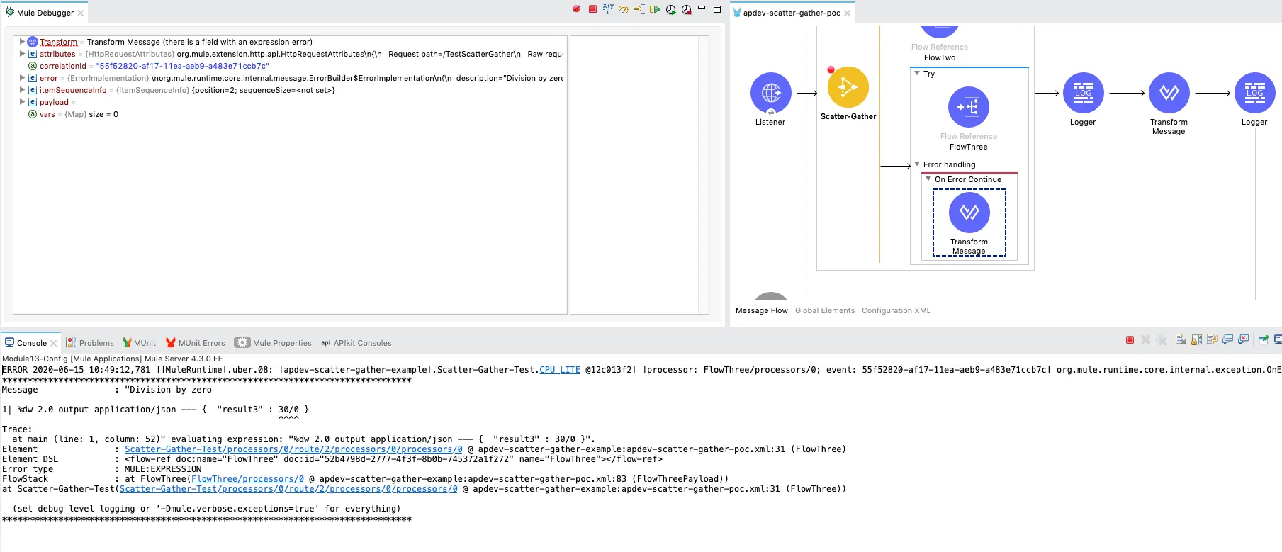Viewport: 1282px width, 552px height.
Task: Toggle Scroll Lock in console
Action: coord(1196,340)
